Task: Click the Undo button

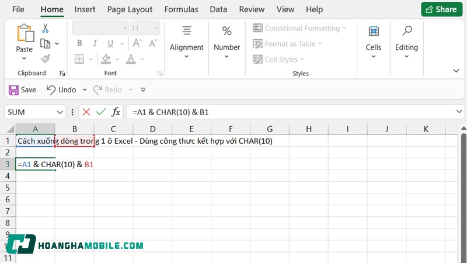Action: pos(61,90)
